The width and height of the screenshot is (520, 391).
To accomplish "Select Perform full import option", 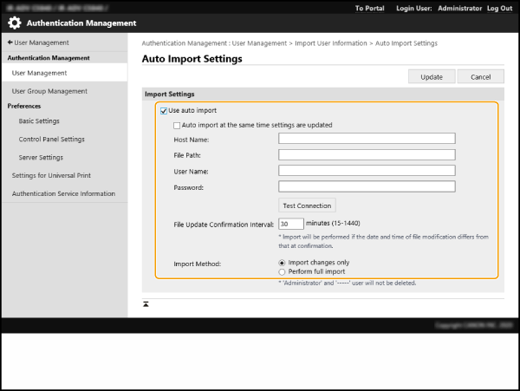I will click(x=282, y=271).
